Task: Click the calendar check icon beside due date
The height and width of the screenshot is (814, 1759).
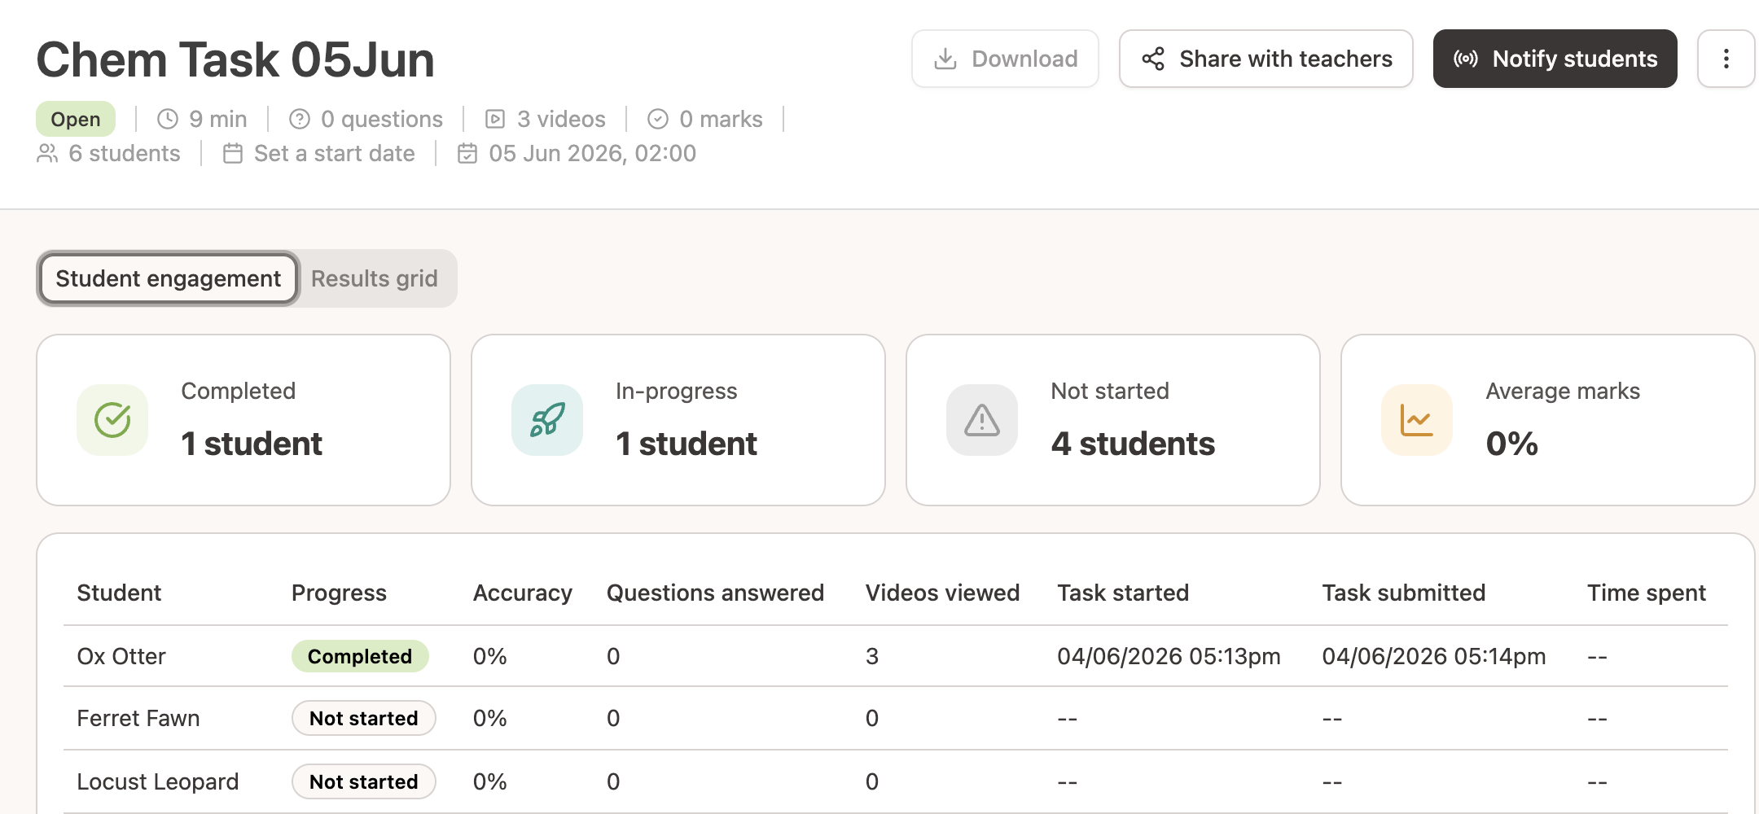Action: 467,154
